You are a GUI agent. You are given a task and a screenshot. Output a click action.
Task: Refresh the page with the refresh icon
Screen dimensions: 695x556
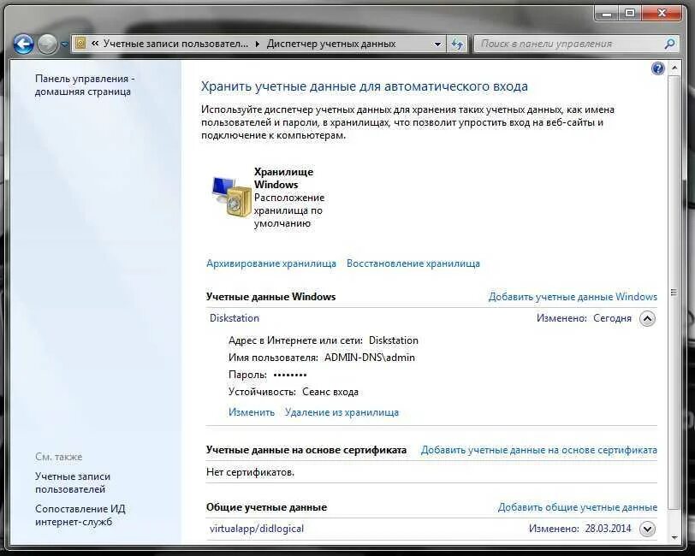pos(457,44)
